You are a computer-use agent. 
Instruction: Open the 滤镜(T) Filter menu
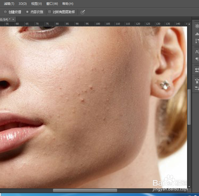9,4
